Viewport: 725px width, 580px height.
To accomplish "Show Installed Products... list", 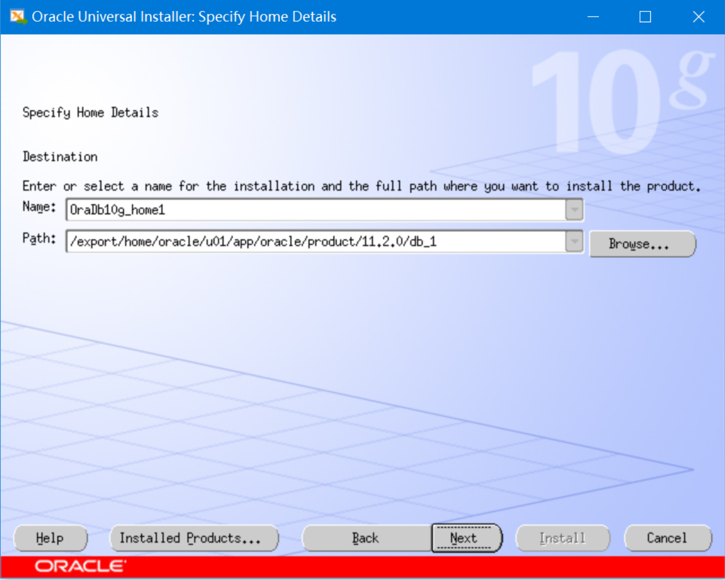I will click(x=194, y=538).
